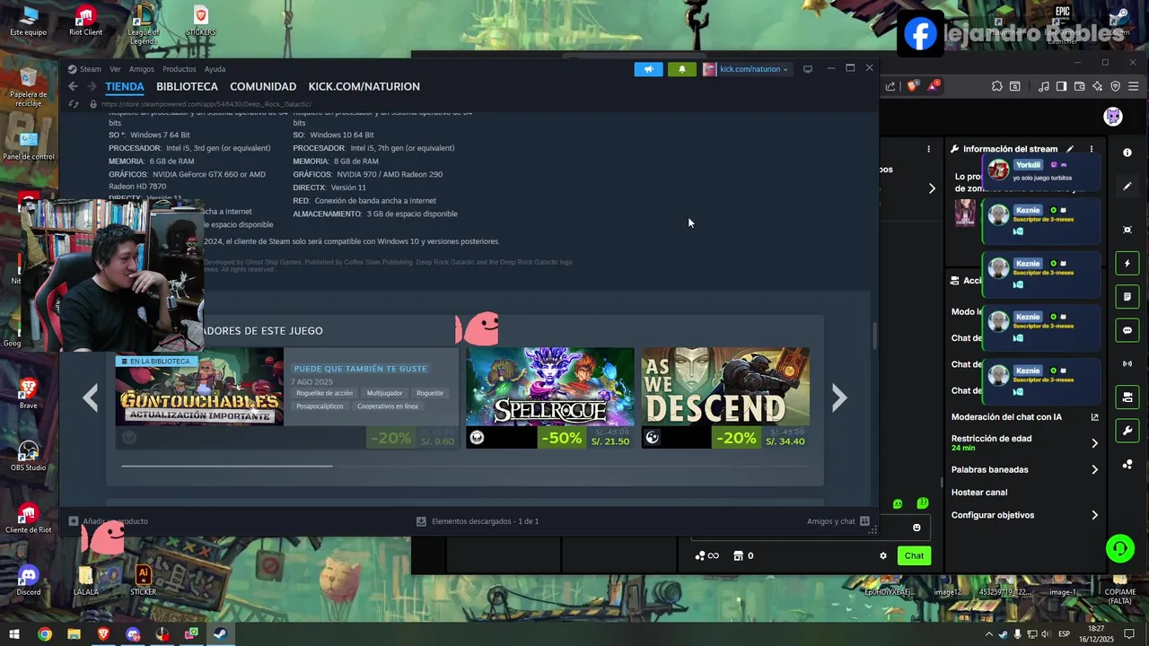Open Brave Wallet icon
This screenshot has height=646, width=1149.
pos(1080,86)
